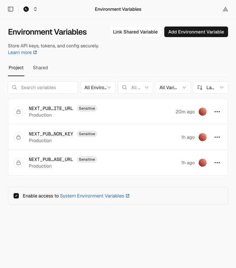Click Add Environment Variable button
Screen dimensions: 236x268
click(x=196, y=32)
